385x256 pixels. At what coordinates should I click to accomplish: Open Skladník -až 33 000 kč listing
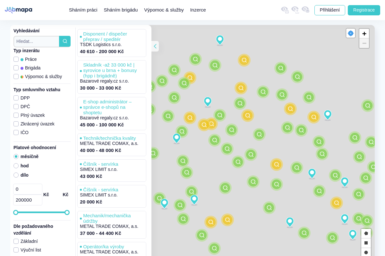click(x=110, y=70)
